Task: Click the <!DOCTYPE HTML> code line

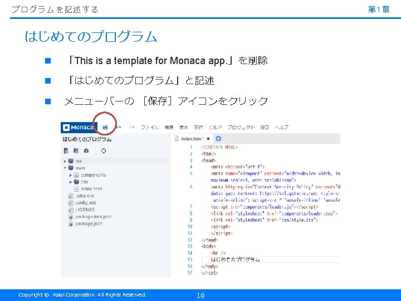Action: point(219,147)
